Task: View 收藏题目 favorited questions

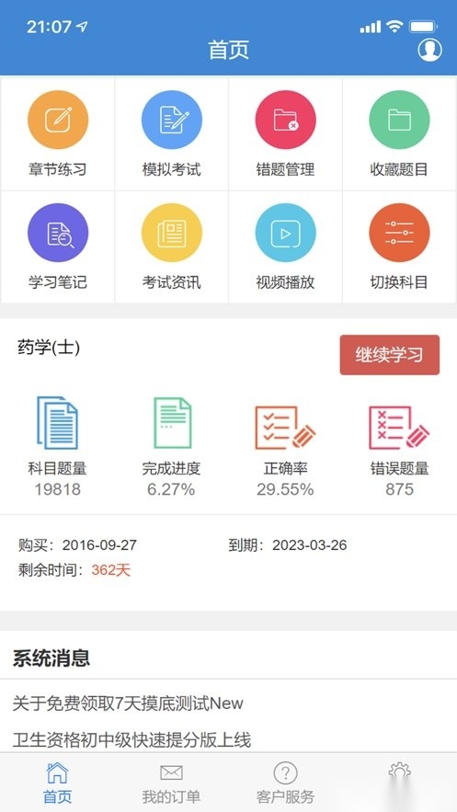Action: 399,120
